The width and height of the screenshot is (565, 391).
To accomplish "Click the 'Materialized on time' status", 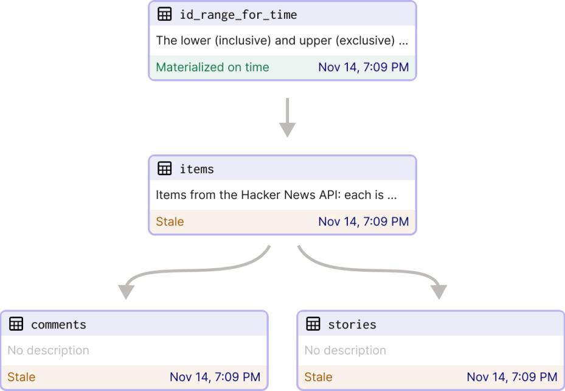I will (213, 67).
